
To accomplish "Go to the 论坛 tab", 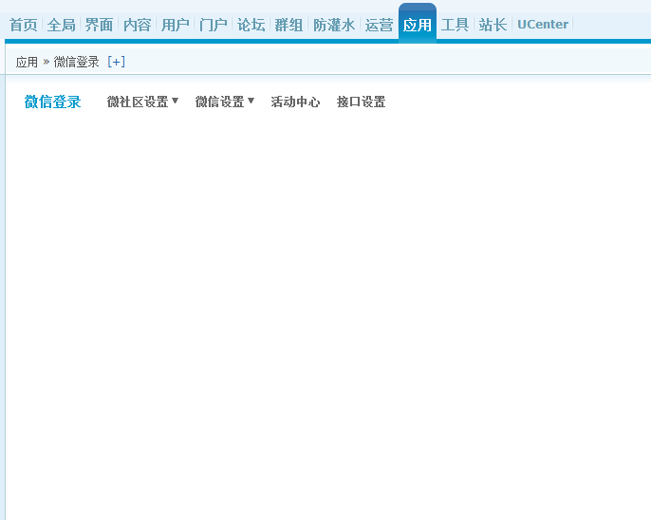I will [251, 25].
